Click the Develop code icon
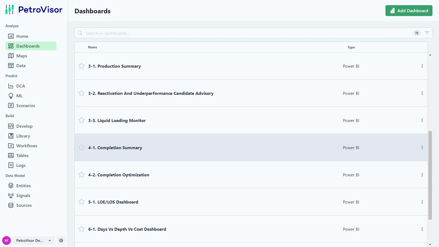439x247 pixels. [11, 126]
